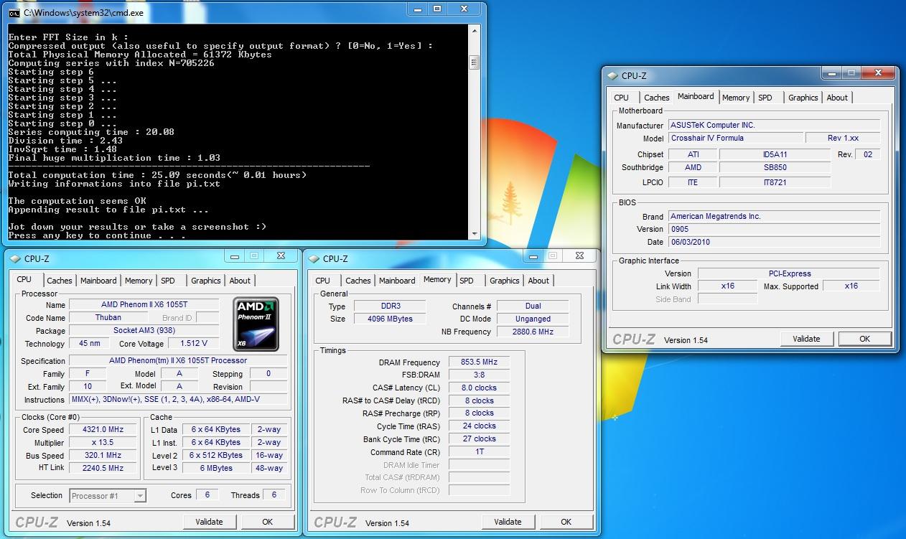The image size is (906, 539).
Task: Click OK in the Memory window
Action: [x=566, y=522]
